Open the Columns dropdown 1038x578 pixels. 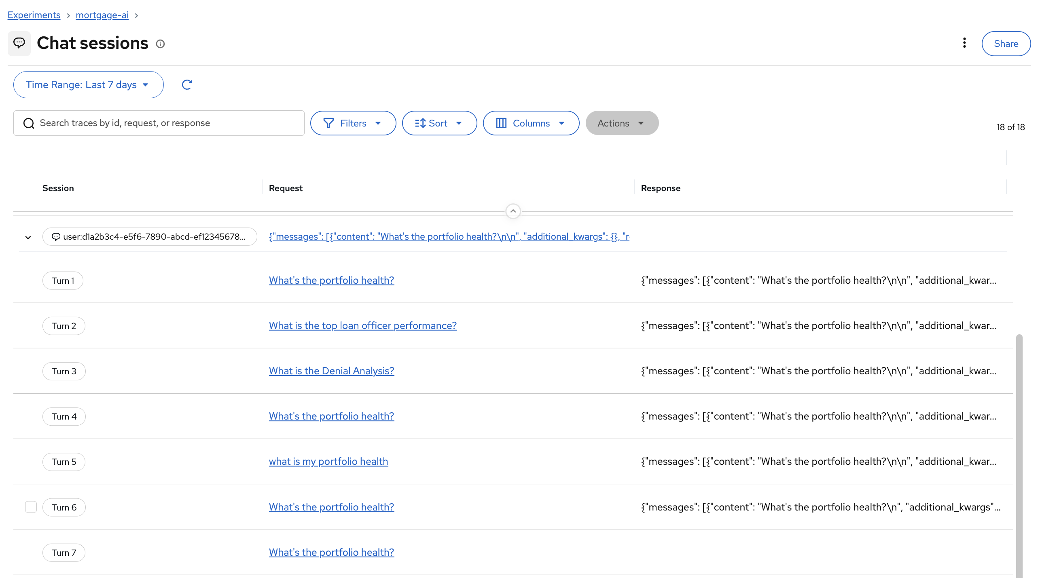point(531,123)
